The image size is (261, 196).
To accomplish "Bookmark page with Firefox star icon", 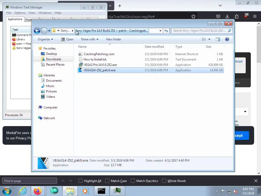I will point(193,16).
